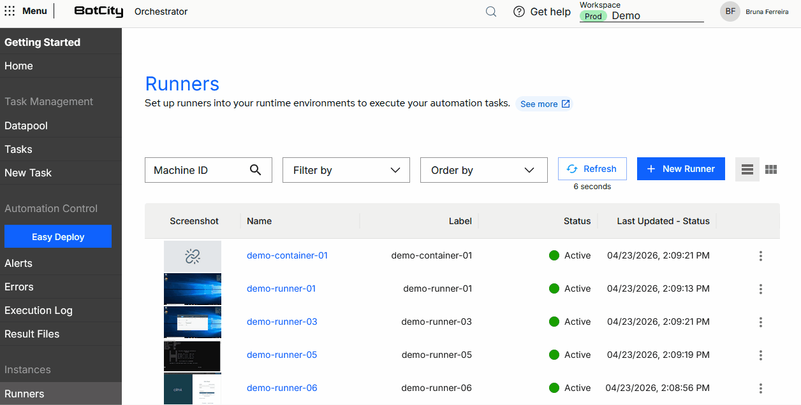The width and height of the screenshot is (801, 405).
Task: Expand the Order by dropdown
Action: tap(484, 170)
